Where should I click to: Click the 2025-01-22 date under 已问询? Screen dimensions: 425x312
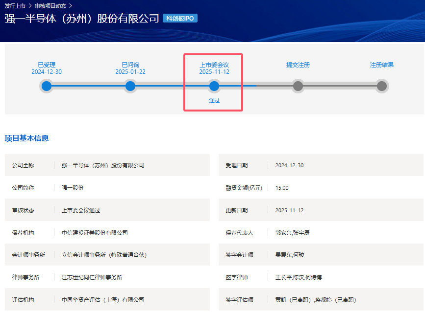point(130,72)
